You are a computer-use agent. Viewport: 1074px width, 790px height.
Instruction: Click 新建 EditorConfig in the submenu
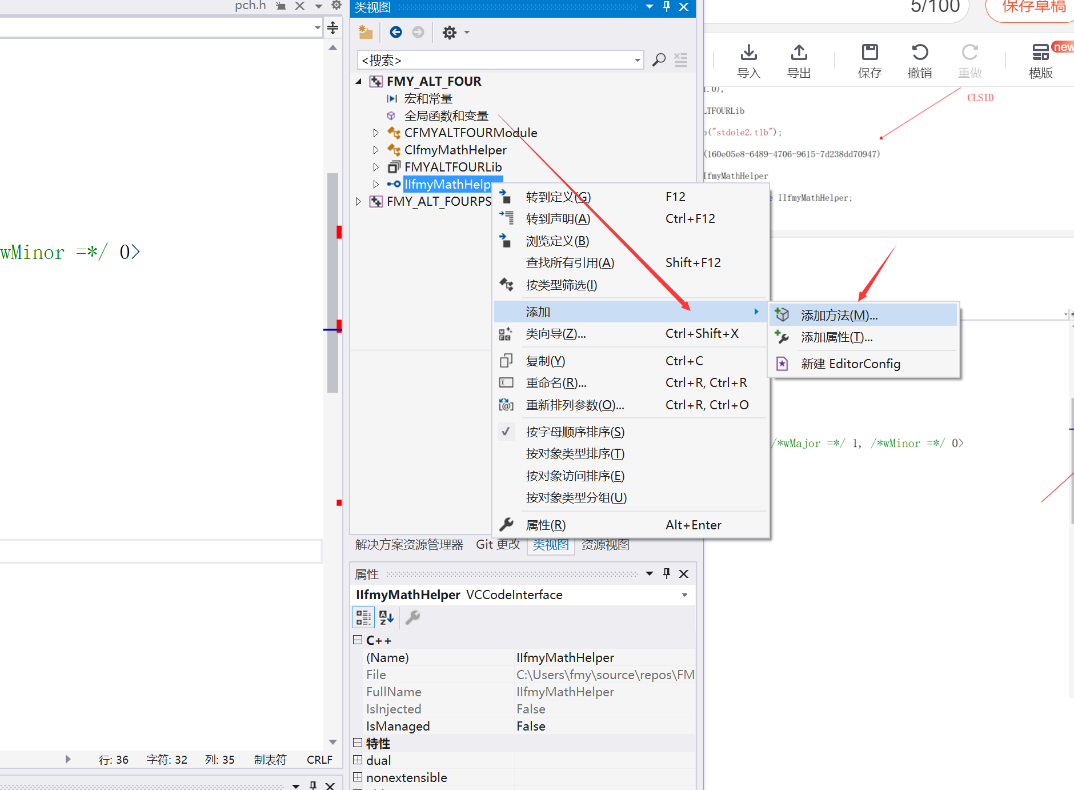(864, 364)
